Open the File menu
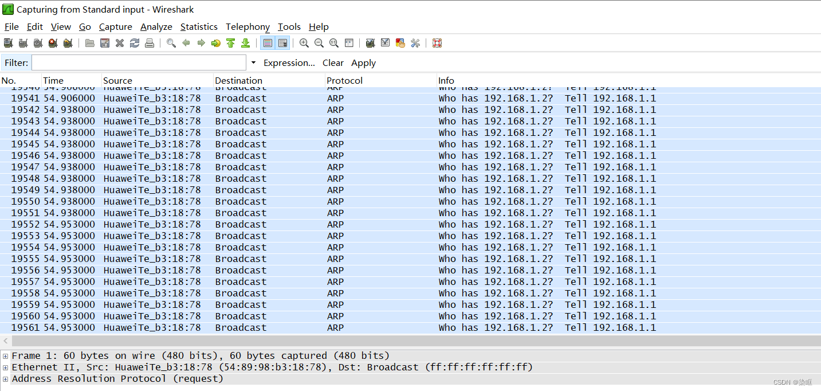Image resolution: width=821 pixels, height=391 pixels. tap(11, 26)
